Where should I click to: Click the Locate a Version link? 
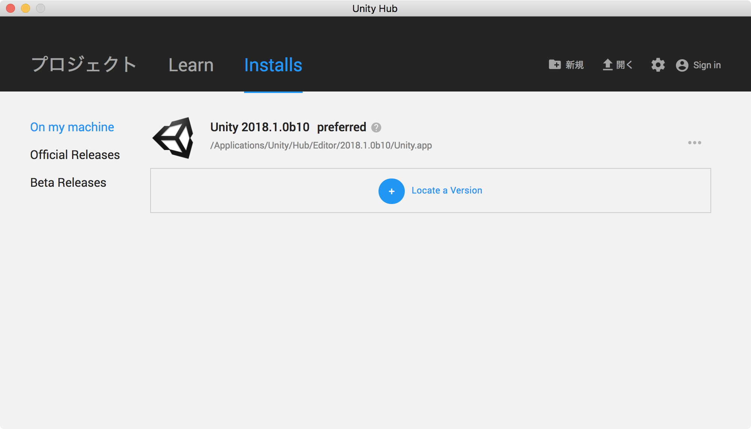pyautogui.click(x=447, y=190)
